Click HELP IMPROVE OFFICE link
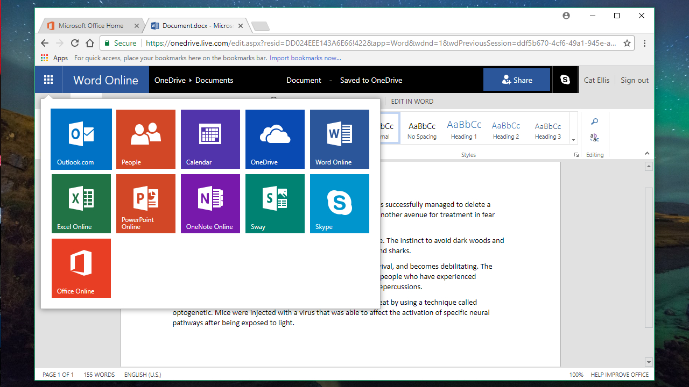 (x=620, y=375)
